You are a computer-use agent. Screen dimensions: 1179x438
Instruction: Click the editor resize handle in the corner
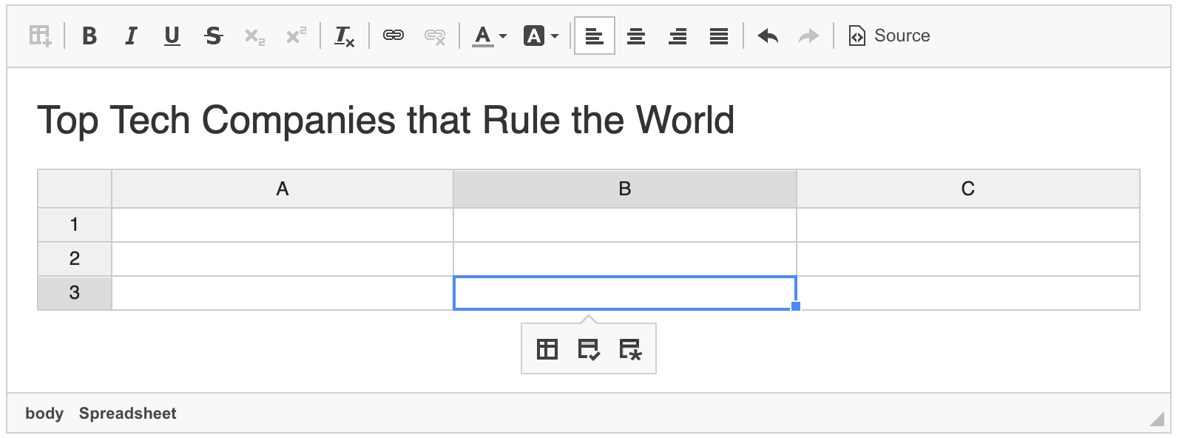point(1158,420)
